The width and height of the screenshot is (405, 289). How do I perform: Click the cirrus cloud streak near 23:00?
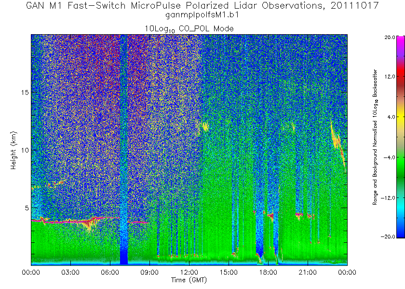338,144
